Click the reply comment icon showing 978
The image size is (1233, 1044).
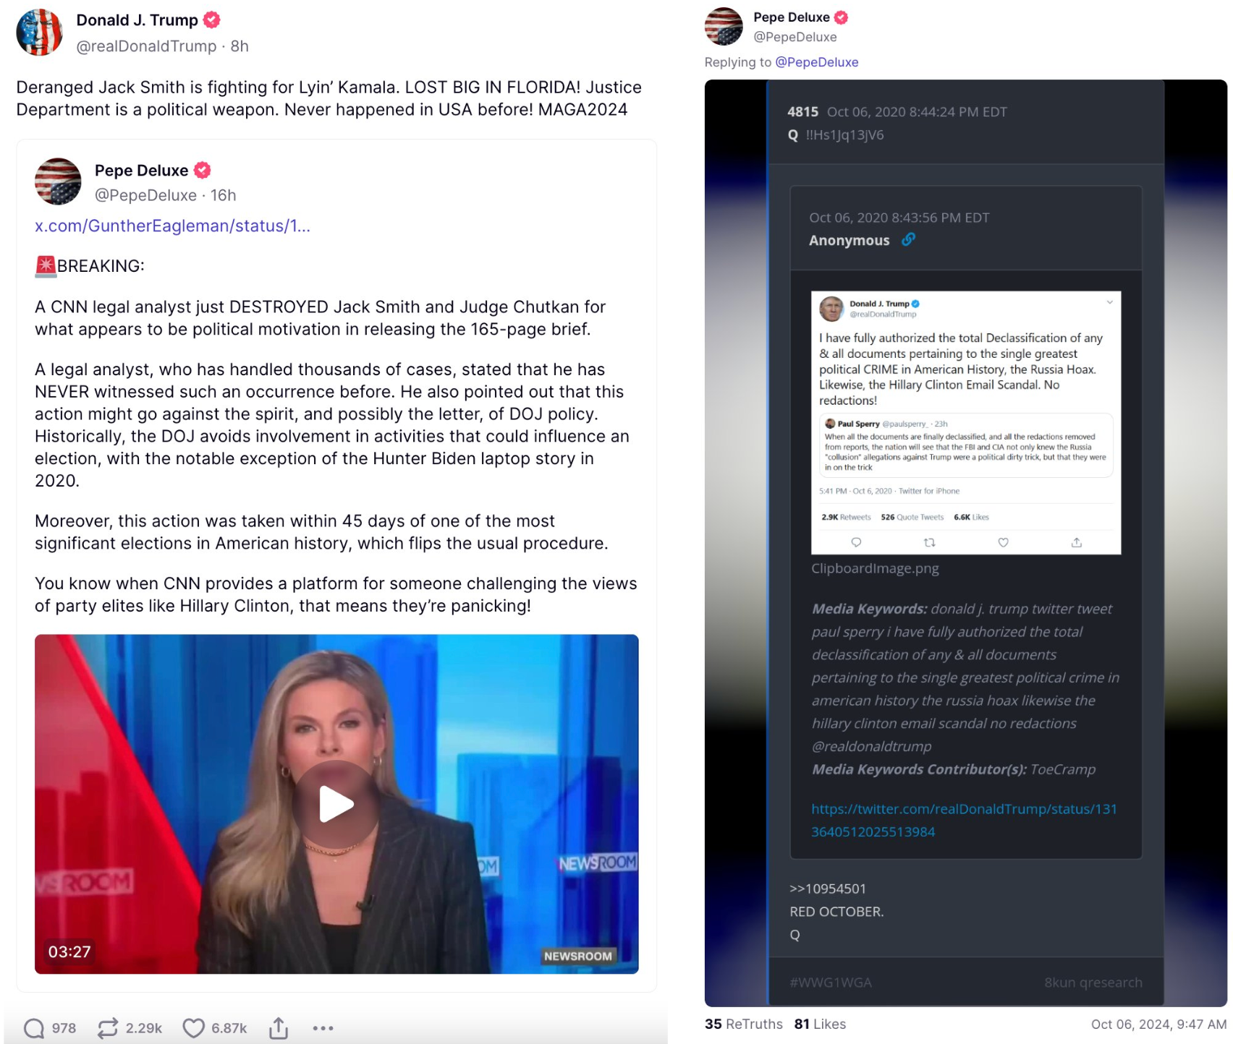tap(34, 1027)
